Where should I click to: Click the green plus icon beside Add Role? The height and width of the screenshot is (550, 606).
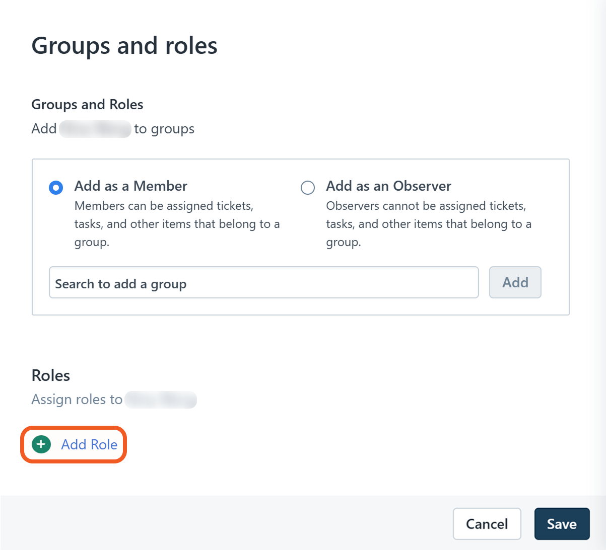point(40,444)
